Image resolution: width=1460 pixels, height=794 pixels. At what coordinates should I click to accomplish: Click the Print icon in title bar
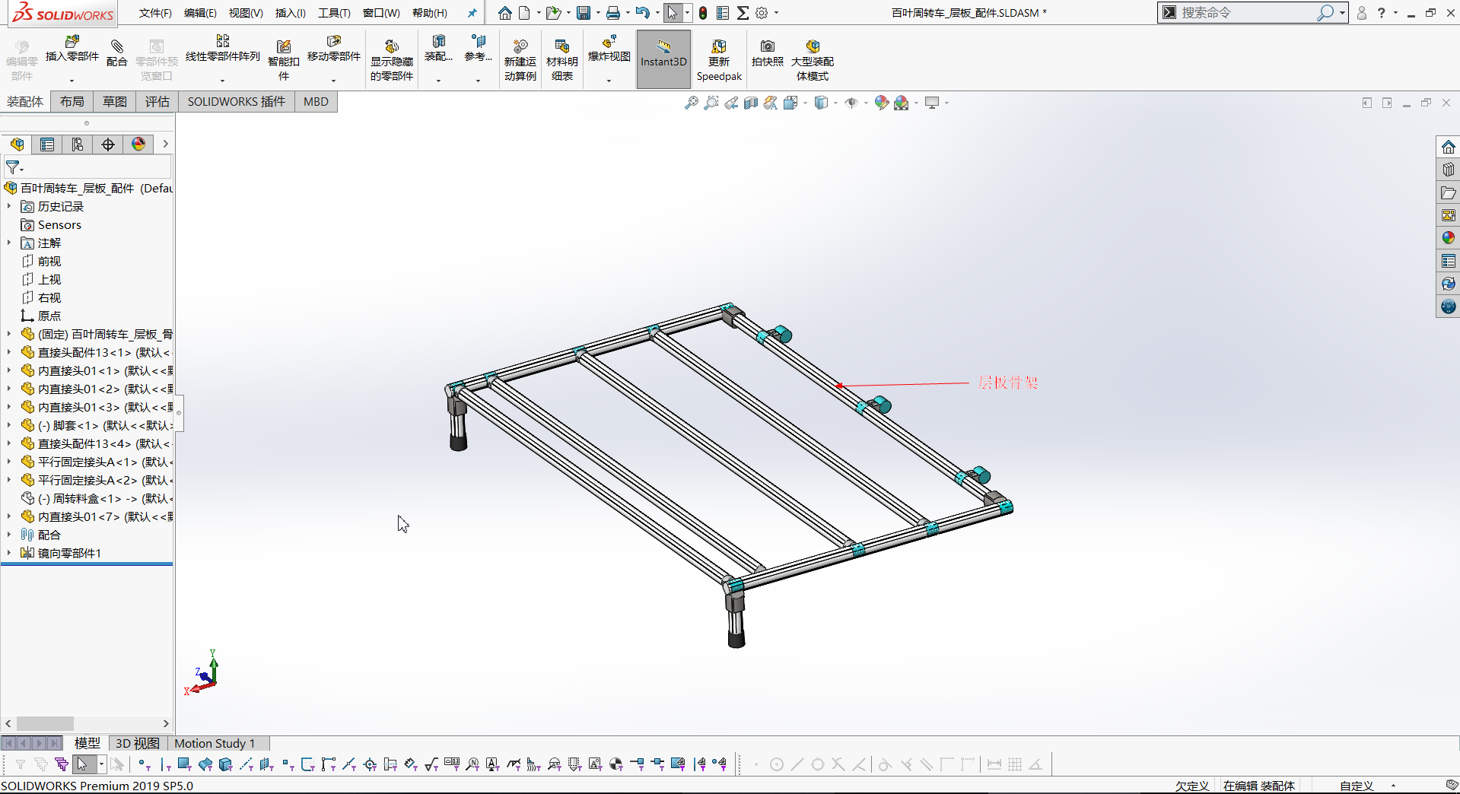[x=613, y=13]
